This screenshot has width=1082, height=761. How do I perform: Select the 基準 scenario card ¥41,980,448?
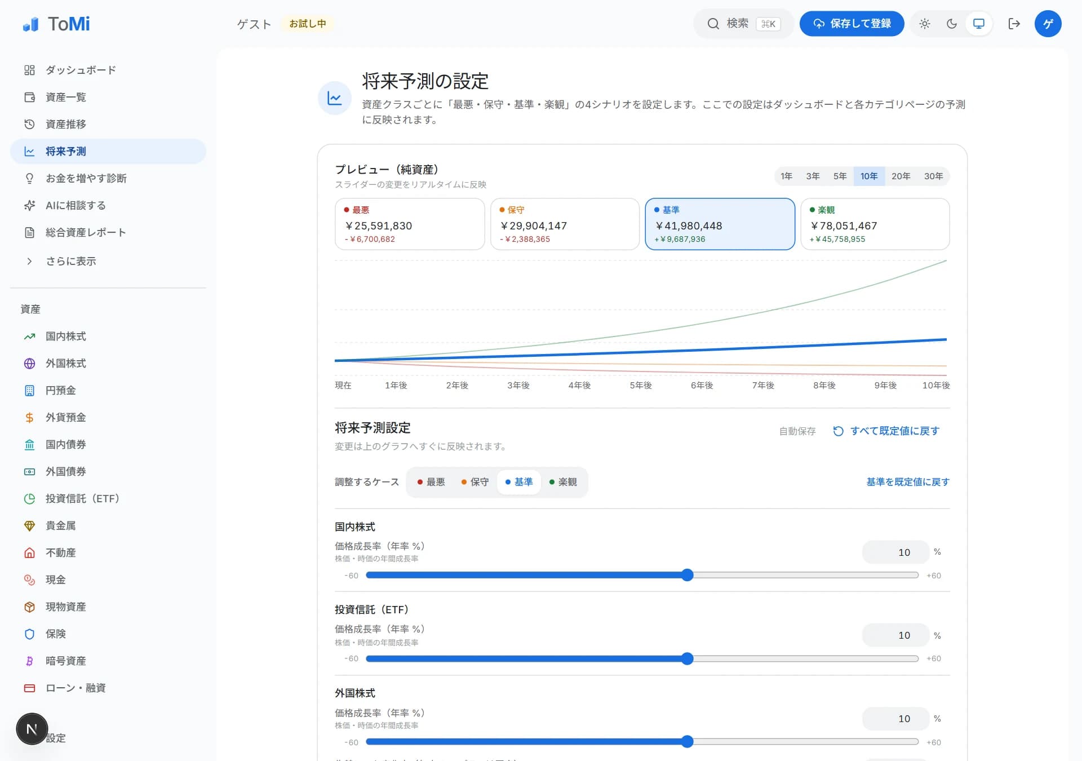click(x=720, y=224)
